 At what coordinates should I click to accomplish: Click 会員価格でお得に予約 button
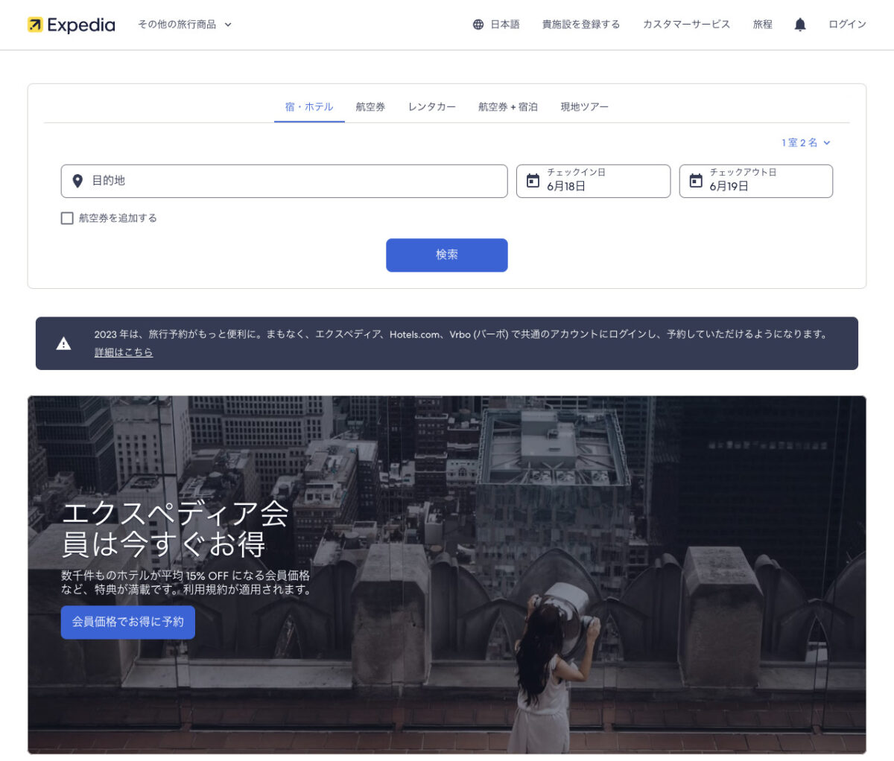127,623
